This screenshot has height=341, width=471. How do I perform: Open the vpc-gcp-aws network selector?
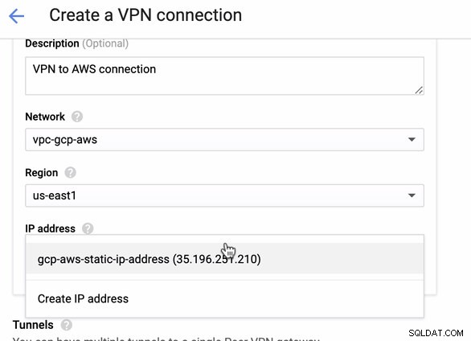point(225,140)
